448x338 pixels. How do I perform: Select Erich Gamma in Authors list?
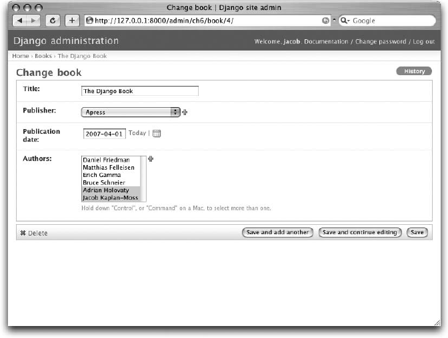(111, 175)
